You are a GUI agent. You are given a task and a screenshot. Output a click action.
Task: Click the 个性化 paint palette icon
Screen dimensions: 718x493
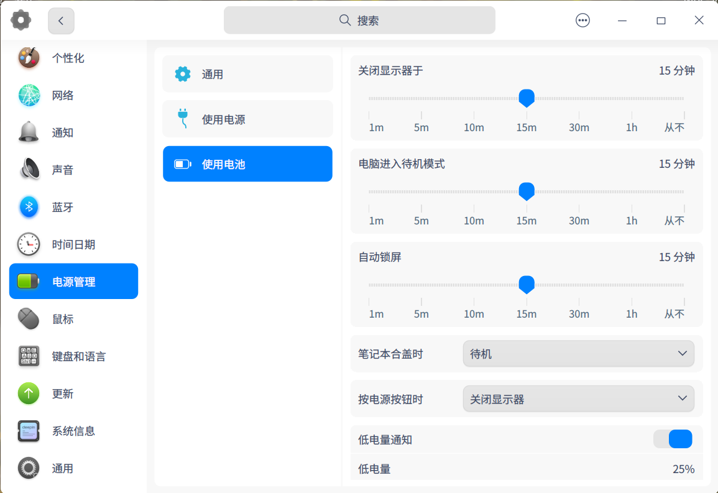point(29,58)
